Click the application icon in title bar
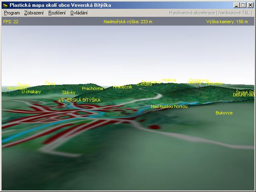The image size is (256, 192). (5, 5)
